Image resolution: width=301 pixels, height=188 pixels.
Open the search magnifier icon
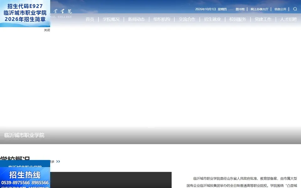pos(295,9)
